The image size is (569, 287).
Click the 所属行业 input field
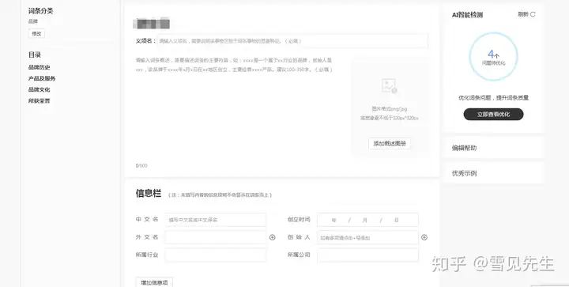pos(216,255)
